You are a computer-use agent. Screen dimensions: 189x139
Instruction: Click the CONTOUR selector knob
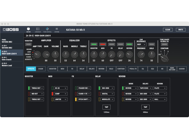(165, 58)
